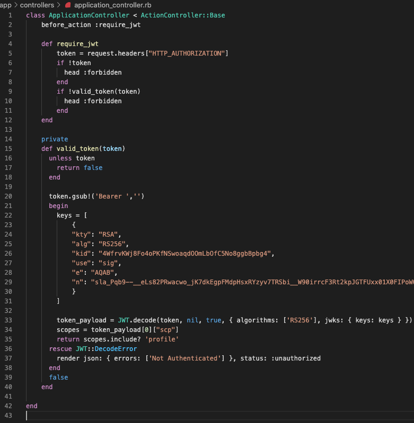Screen dimensions: 414x423
Task: Click line number 33 in gutter
Action: [8, 320]
